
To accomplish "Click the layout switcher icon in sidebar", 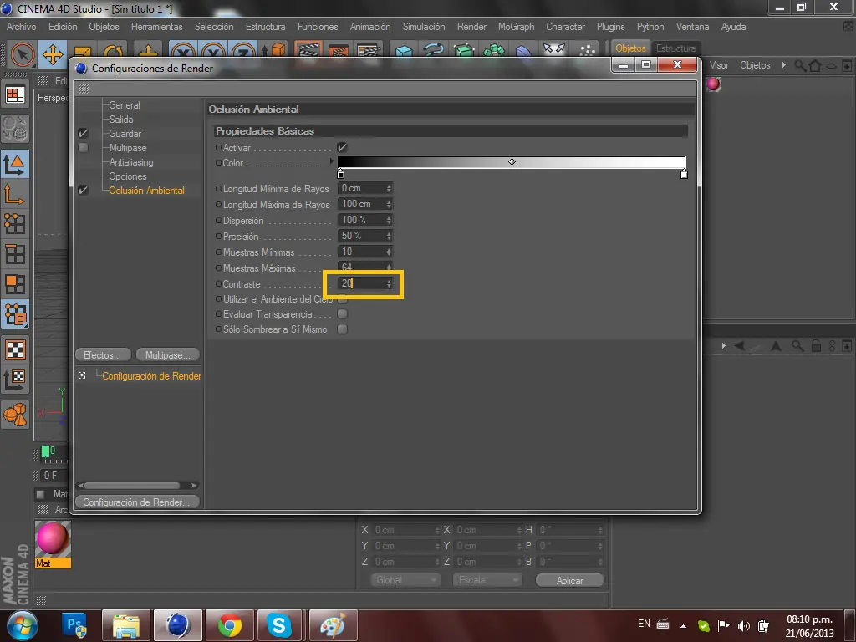I will (x=15, y=95).
